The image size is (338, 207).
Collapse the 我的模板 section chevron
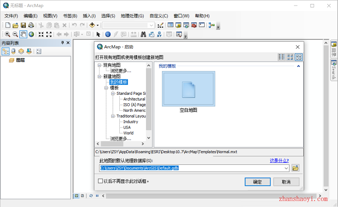point(299,66)
